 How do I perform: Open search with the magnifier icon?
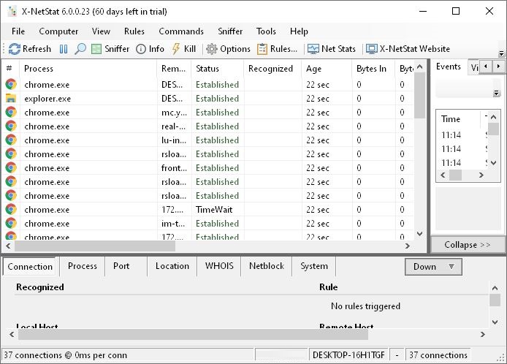click(x=80, y=49)
